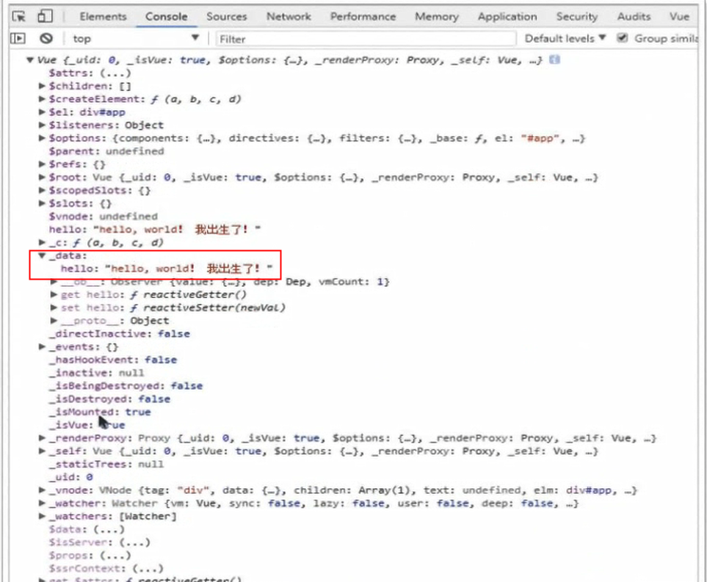Viewport: 707px width, 582px height.
Task: Expand the $slots entry
Action: click(42, 203)
